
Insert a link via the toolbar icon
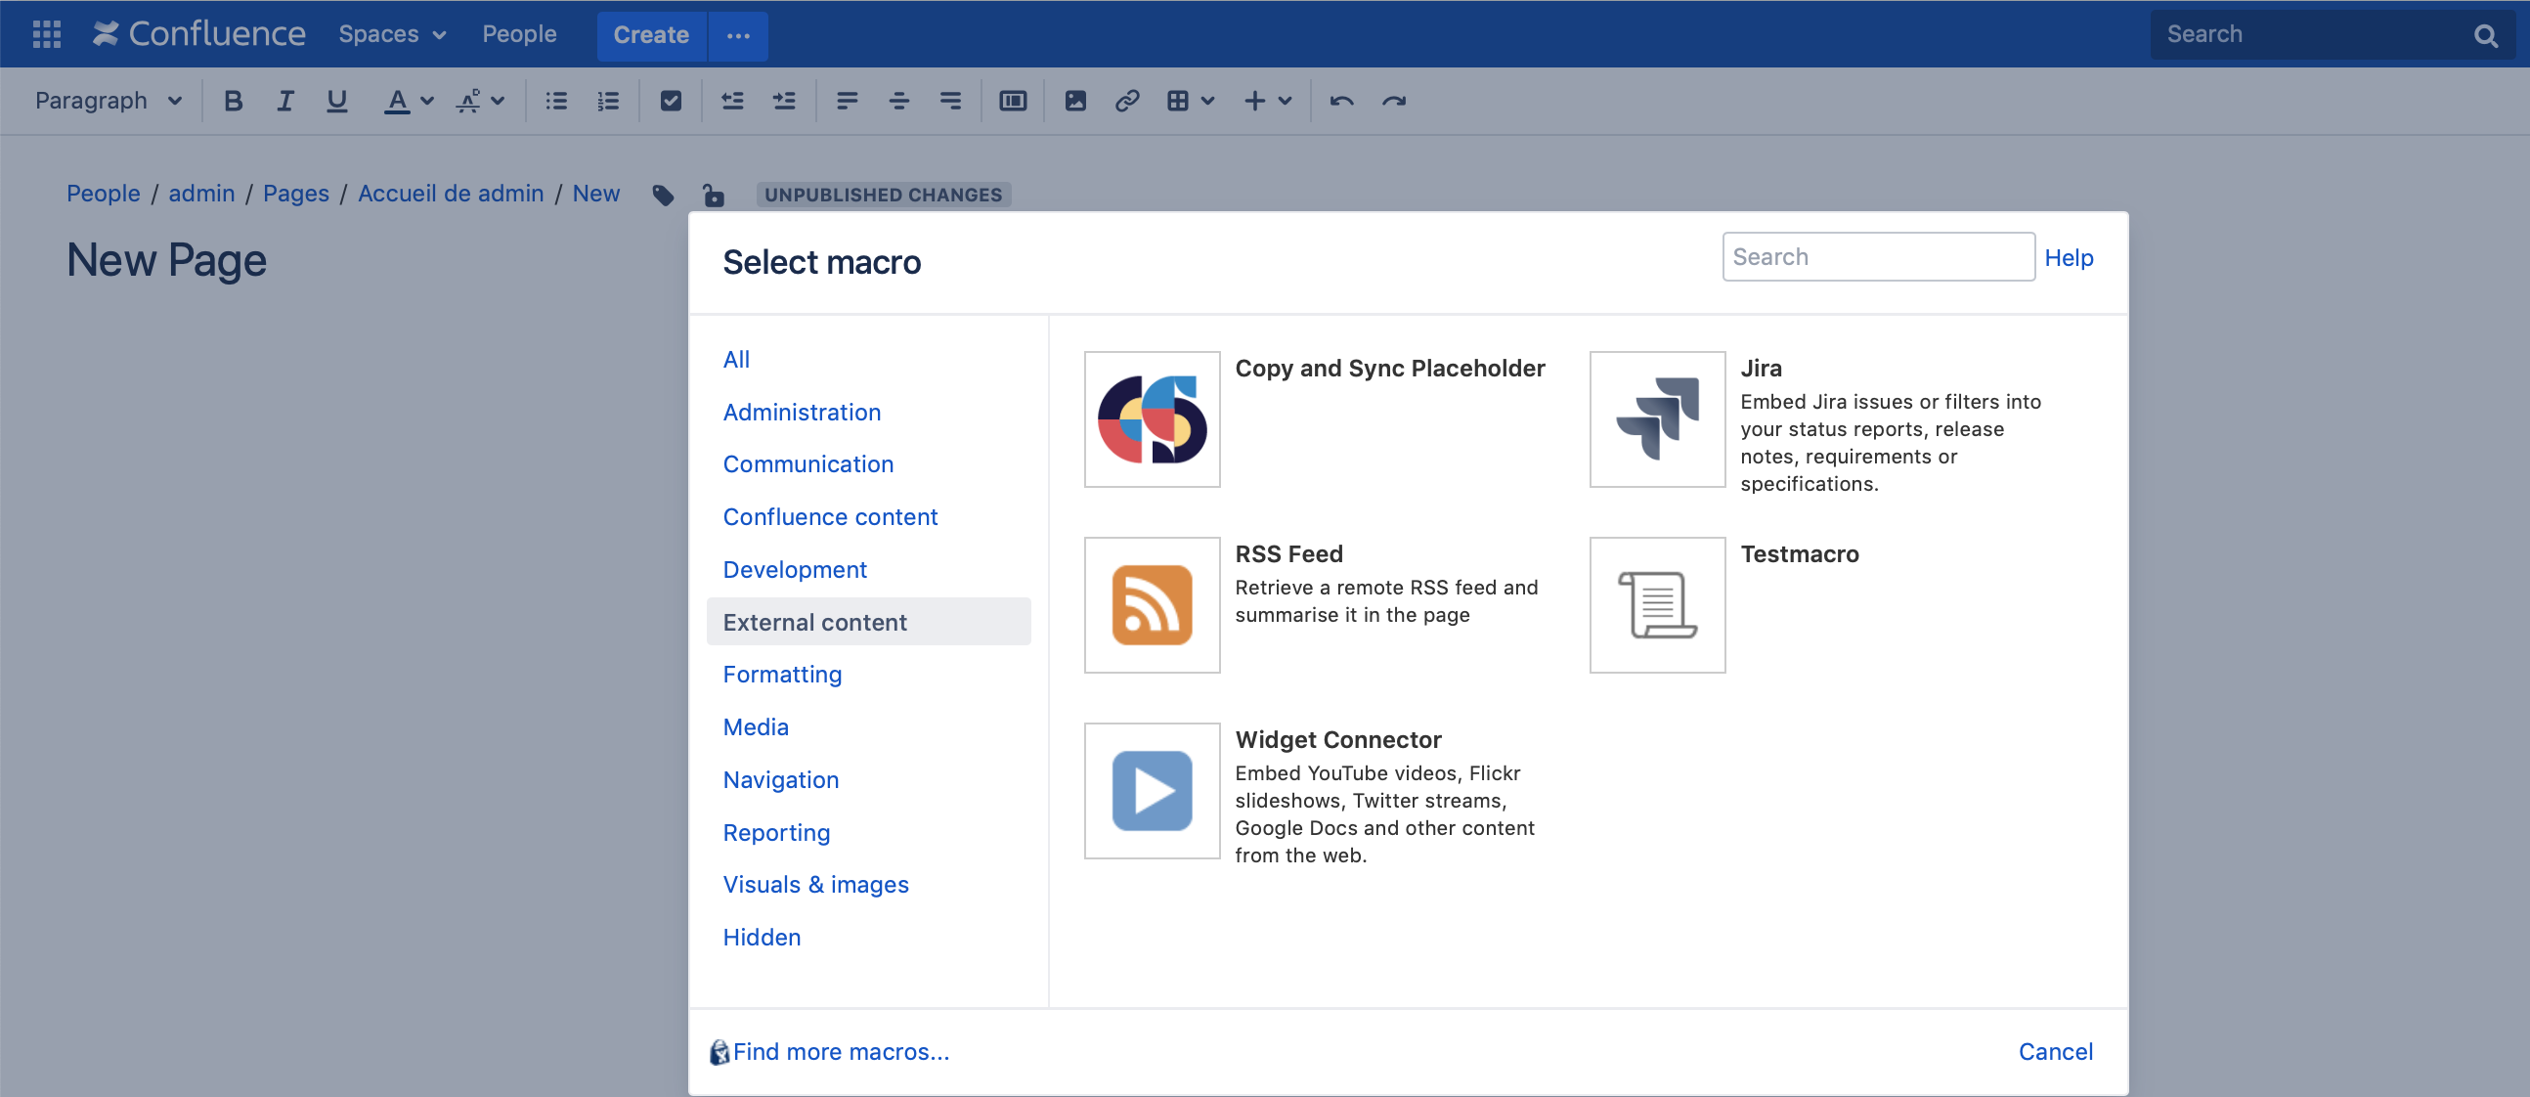coord(1126,100)
